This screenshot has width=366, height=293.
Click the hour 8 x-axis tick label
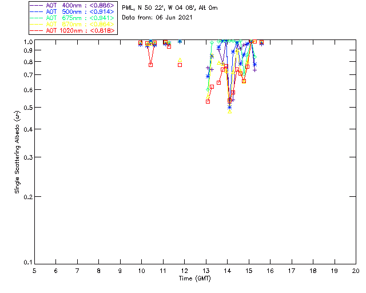coord(99,271)
